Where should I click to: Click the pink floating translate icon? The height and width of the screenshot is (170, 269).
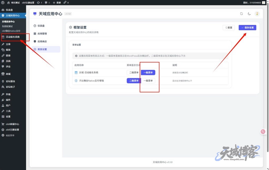263,132
